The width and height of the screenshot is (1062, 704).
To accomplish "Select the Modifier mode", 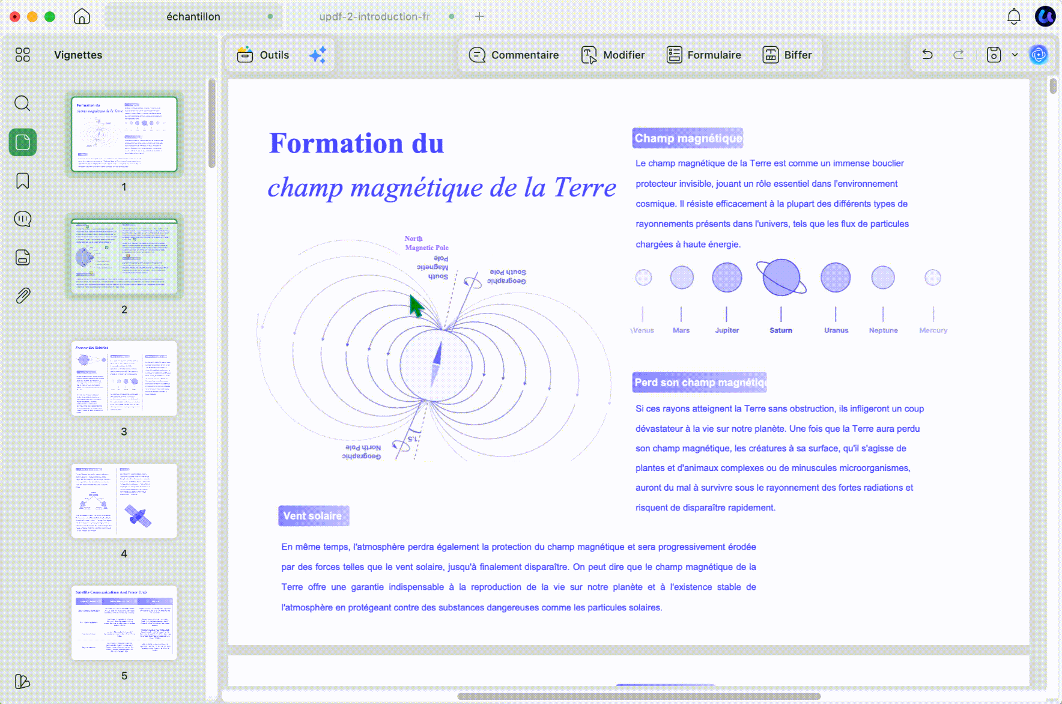I will [613, 55].
